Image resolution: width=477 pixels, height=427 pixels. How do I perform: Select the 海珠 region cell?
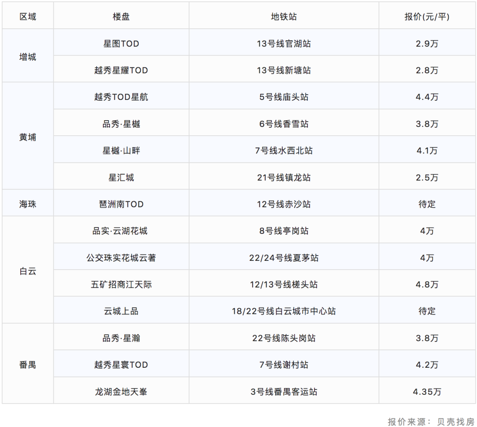point(27,203)
